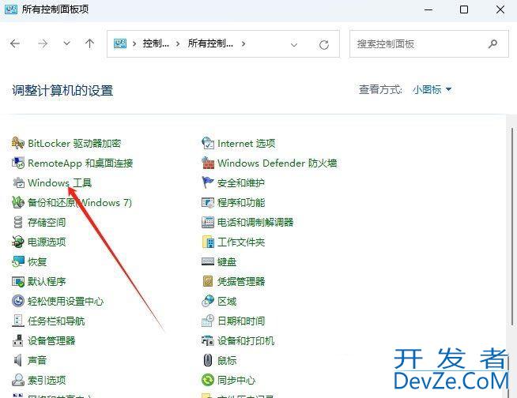
Task: Click the 控制... breadcrumb segment
Action: [156, 43]
